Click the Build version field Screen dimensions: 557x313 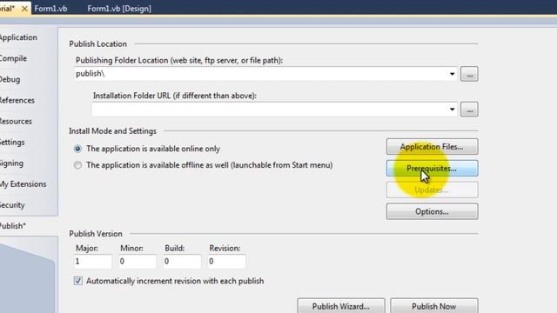pos(182,262)
